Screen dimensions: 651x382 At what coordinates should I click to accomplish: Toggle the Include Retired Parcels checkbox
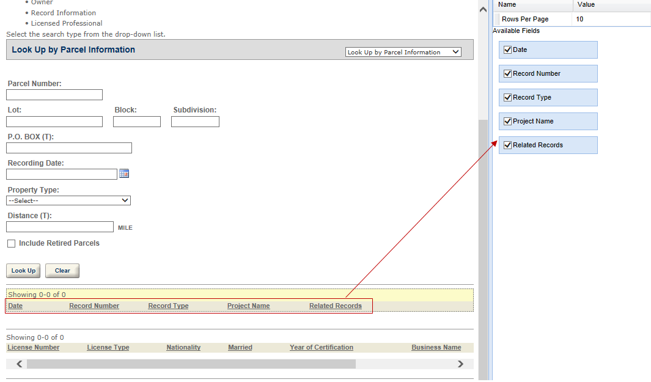click(11, 244)
